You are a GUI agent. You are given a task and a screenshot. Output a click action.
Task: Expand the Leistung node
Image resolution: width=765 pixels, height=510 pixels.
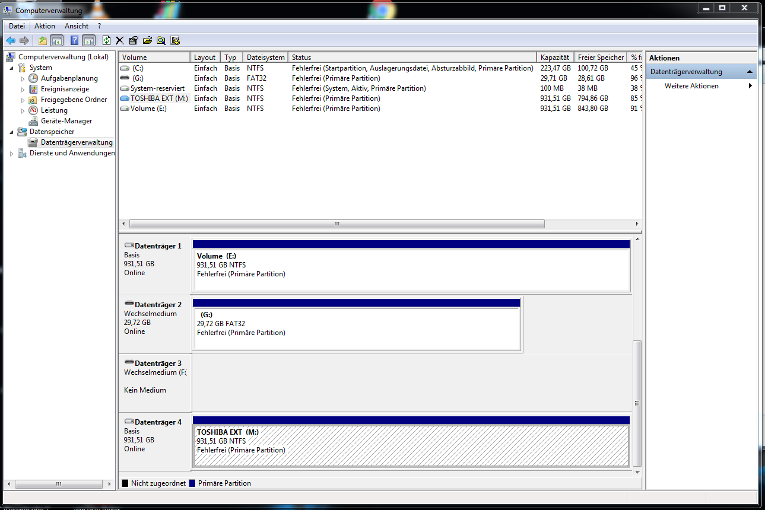pyautogui.click(x=23, y=110)
